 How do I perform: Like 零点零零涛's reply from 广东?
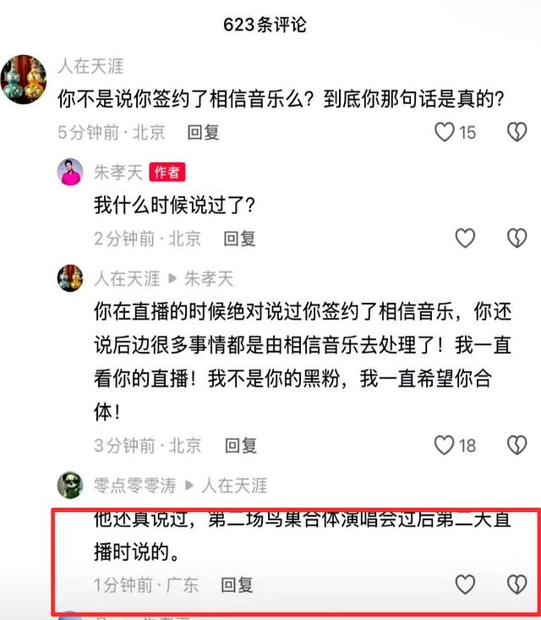[465, 584]
